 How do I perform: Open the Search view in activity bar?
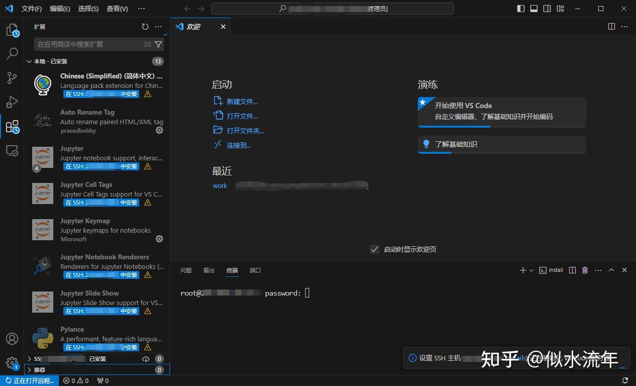(12, 53)
